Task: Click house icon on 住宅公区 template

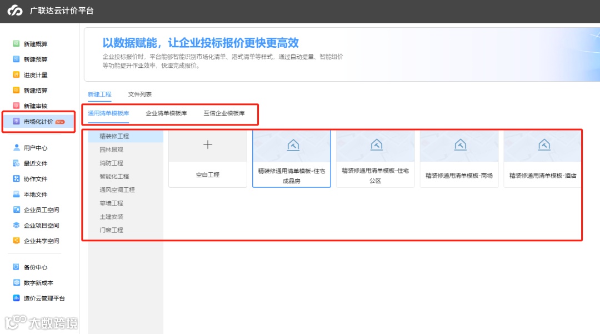Action: [377, 144]
